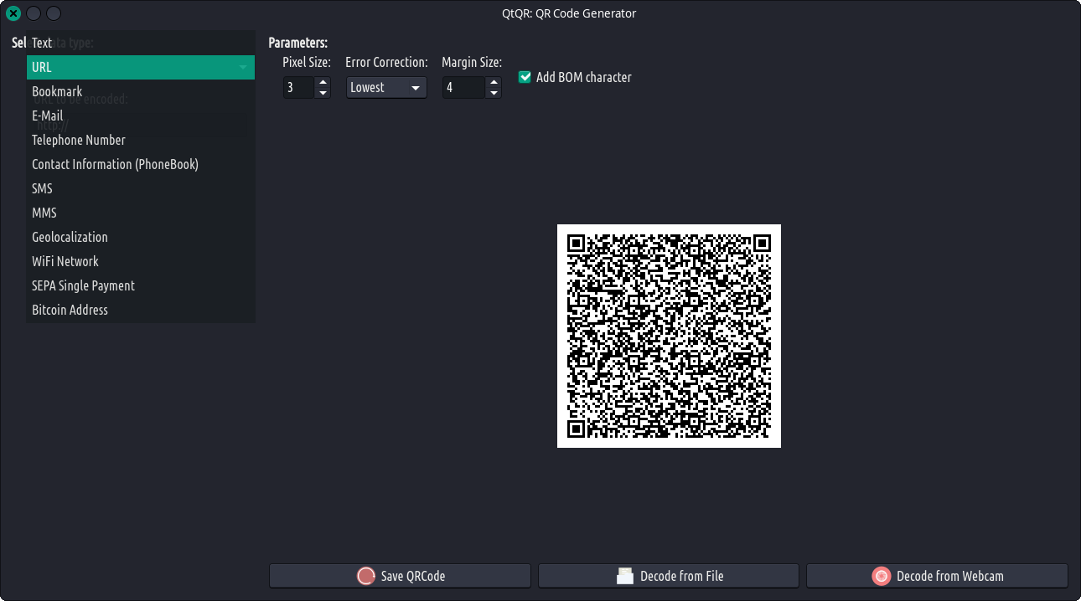Select Geolocalization data type
Image resolution: width=1081 pixels, height=601 pixels.
pyautogui.click(x=70, y=237)
